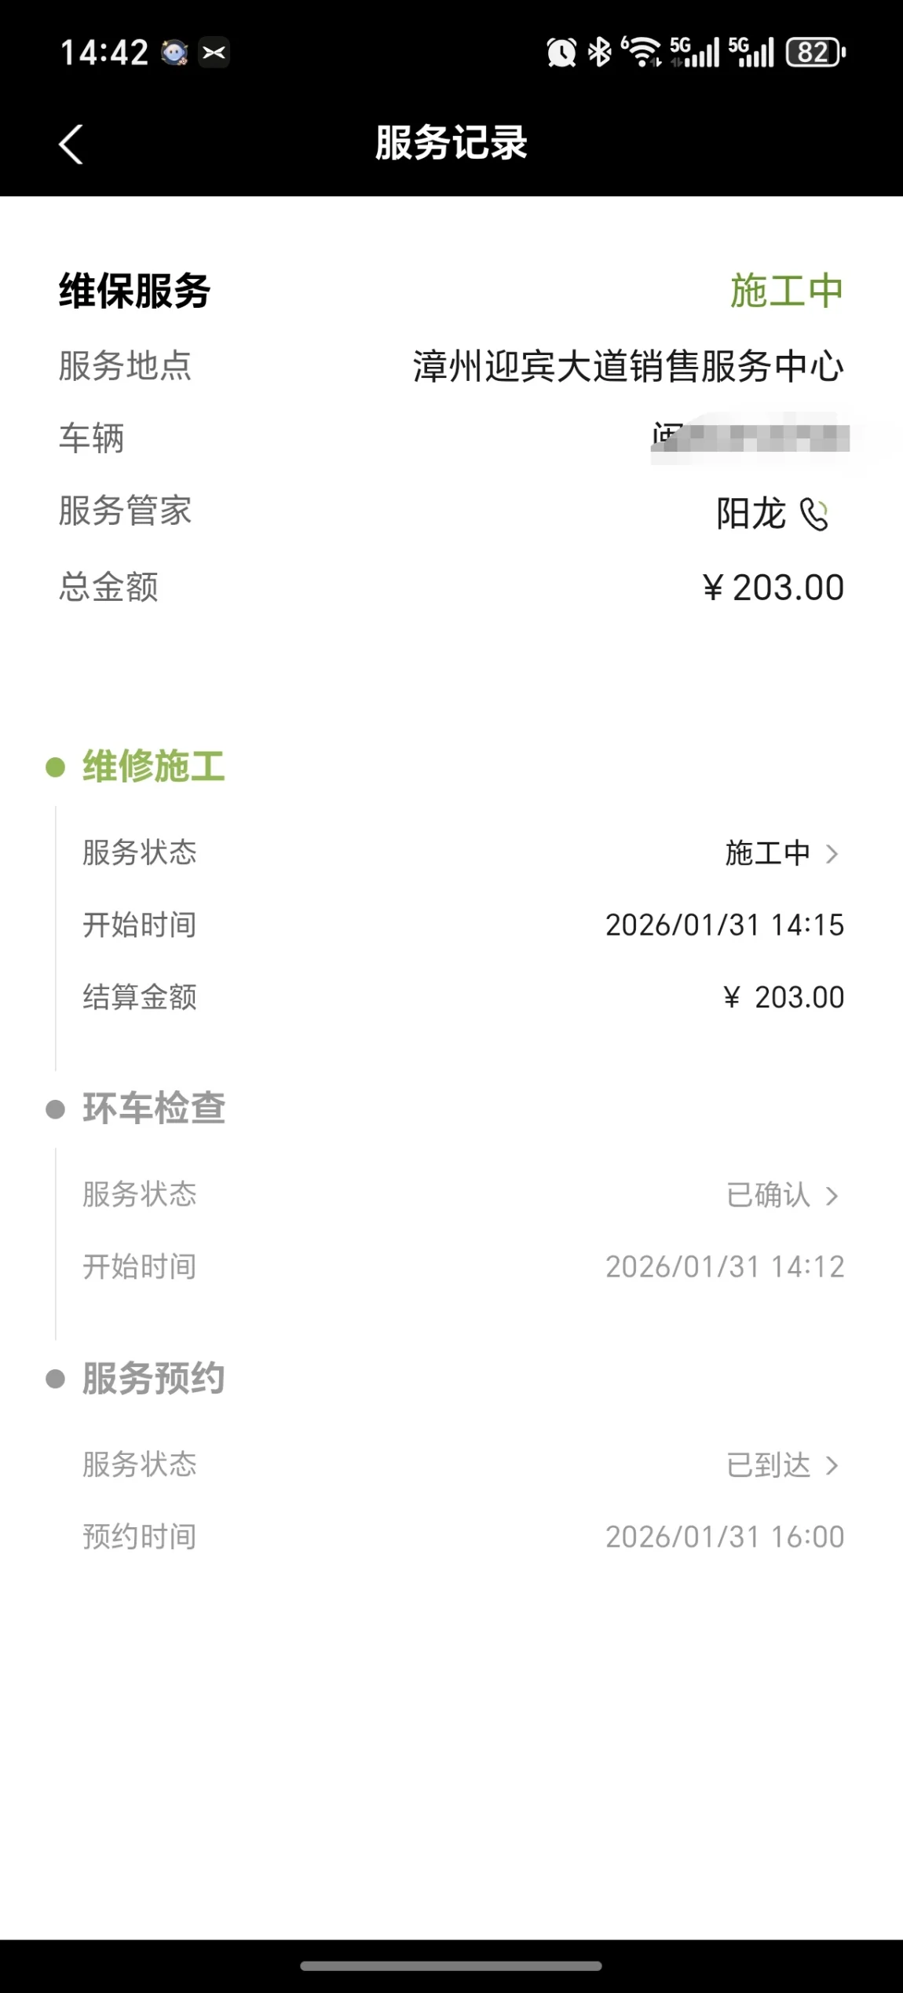The height and width of the screenshot is (1993, 903).
Task: Tap service location 漳州迎宾大道销售服务中心
Action: pyautogui.click(x=628, y=367)
